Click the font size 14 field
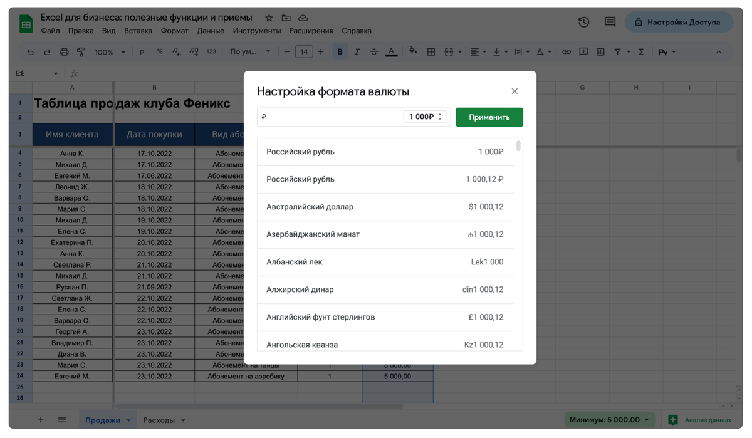Viewport: 752px width, 438px height. 304,52
